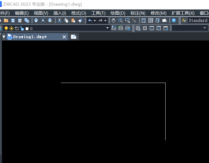Click the white layer color swatch
This screenshot has width=209, height=163.
(x=27, y=29)
